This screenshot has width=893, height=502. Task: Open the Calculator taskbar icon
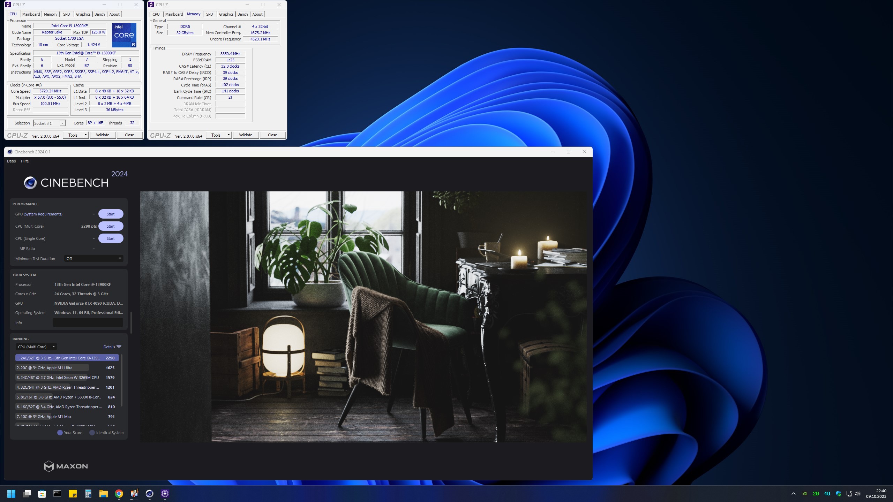click(x=88, y=494)
